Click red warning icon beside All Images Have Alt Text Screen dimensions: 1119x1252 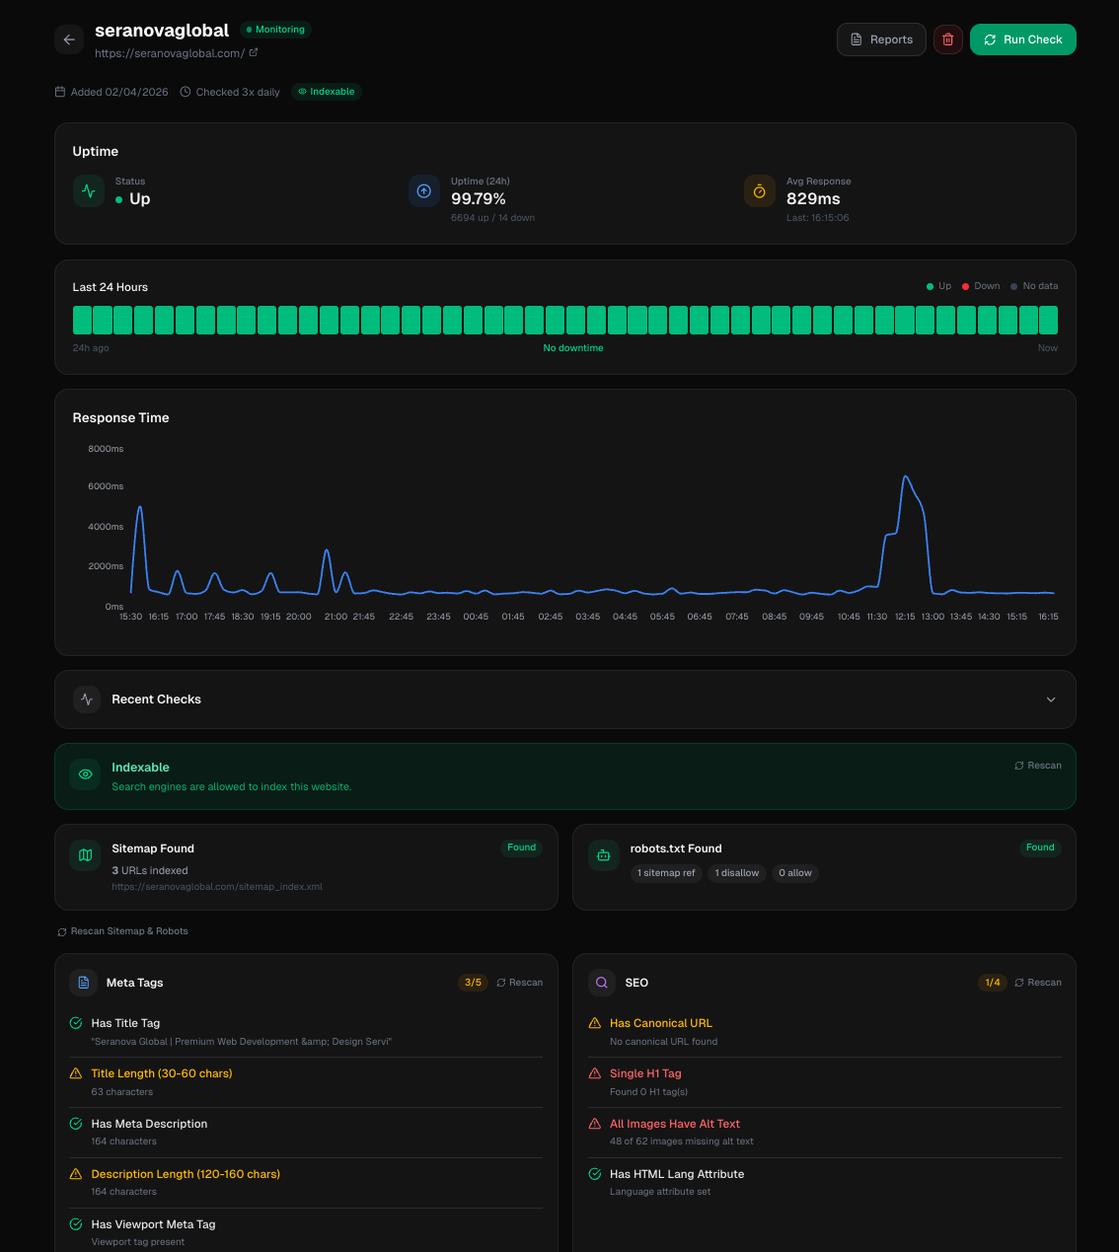point(595,1124)
